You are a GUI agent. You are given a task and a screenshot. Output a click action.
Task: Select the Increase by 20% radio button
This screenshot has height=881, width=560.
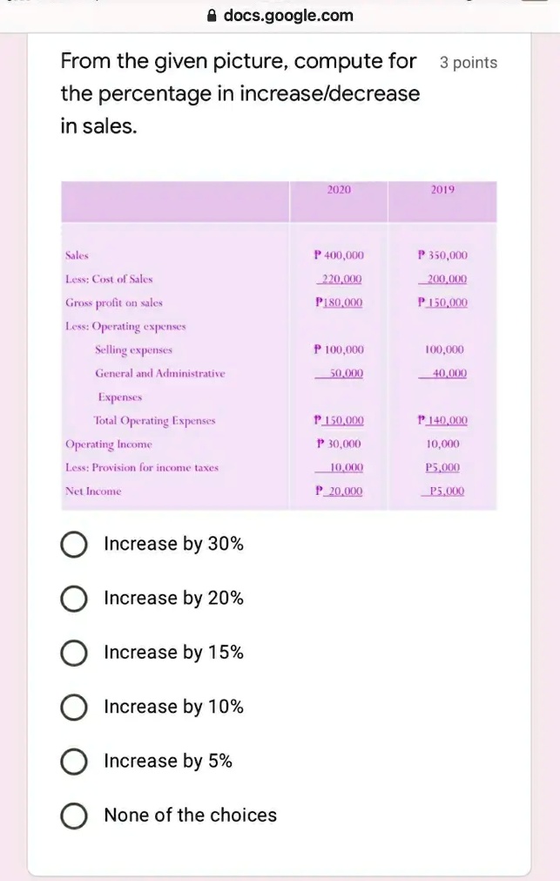(73, 599)
